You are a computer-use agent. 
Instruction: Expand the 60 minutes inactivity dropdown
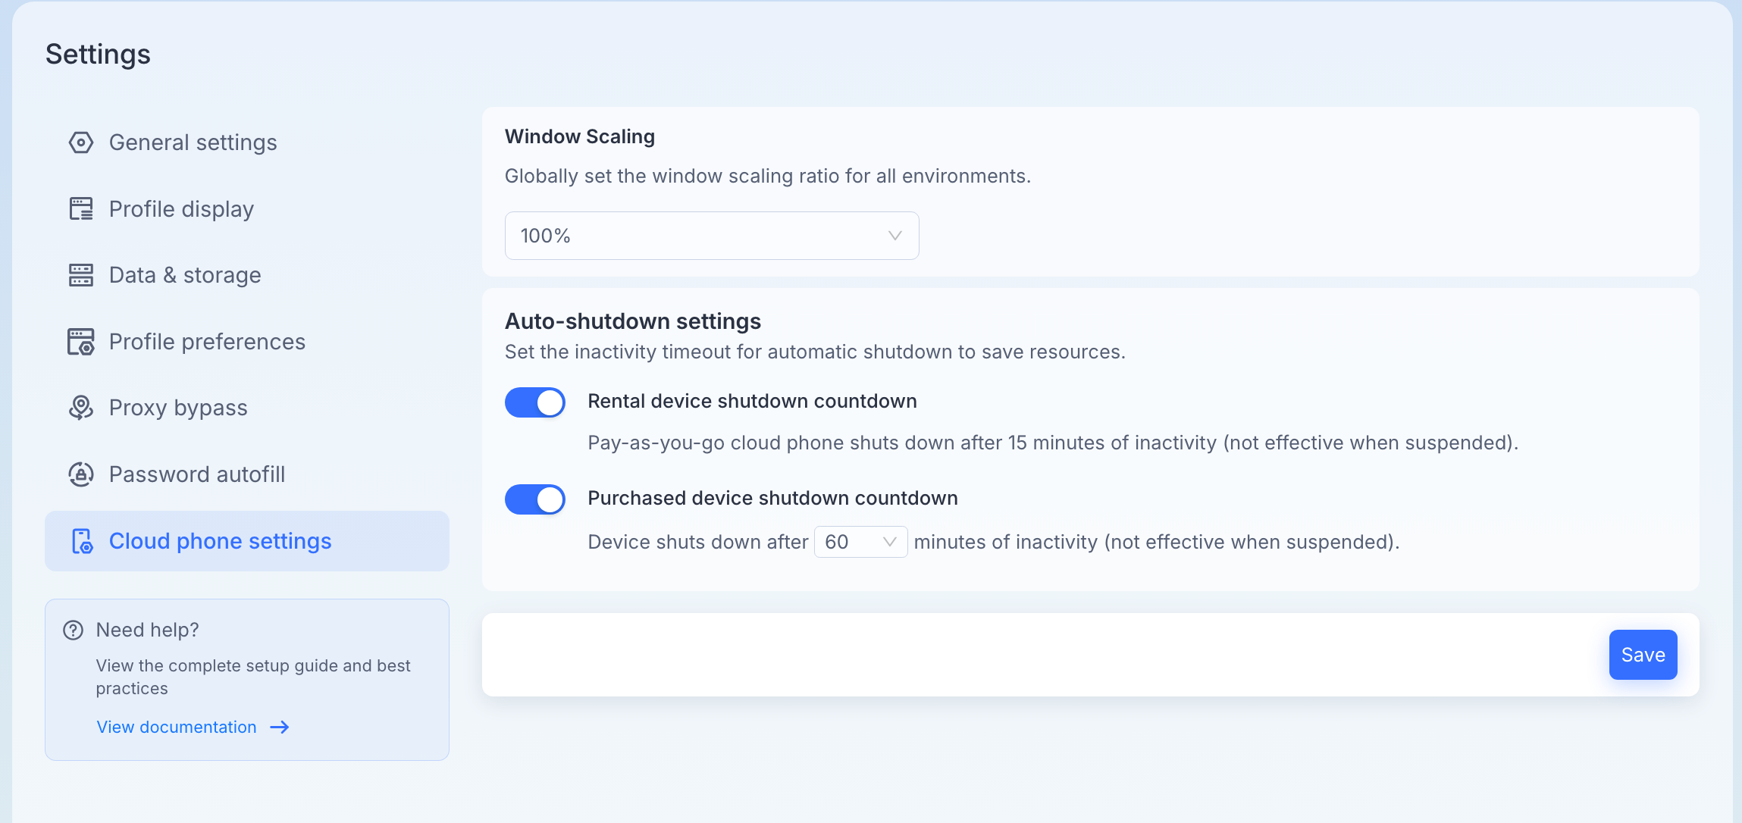tap(861, 542)
